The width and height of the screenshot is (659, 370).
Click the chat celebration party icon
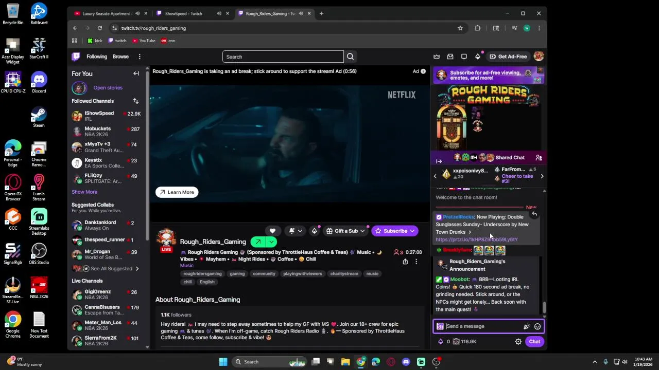click(526, 326)
